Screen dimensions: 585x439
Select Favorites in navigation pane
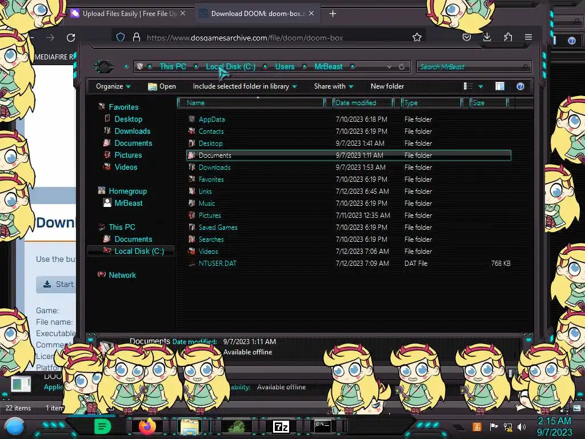tap(123, 107)
